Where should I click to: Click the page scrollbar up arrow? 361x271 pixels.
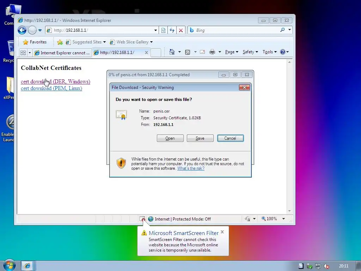point(290,62)
